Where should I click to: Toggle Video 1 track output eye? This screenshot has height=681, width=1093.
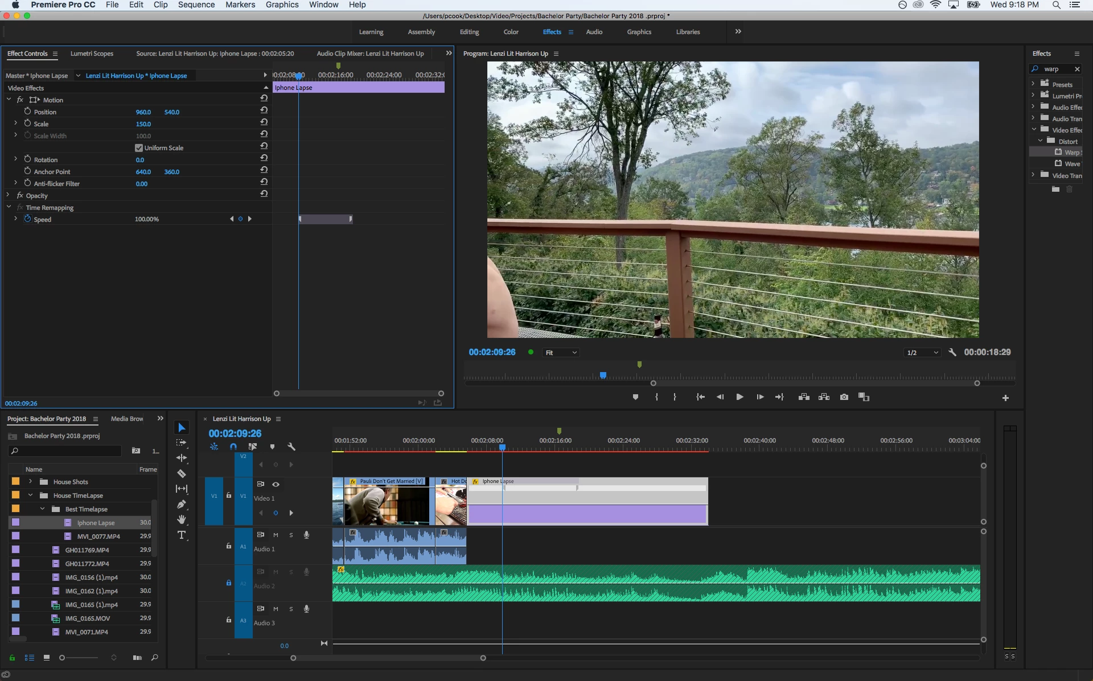tap(276, 484)
